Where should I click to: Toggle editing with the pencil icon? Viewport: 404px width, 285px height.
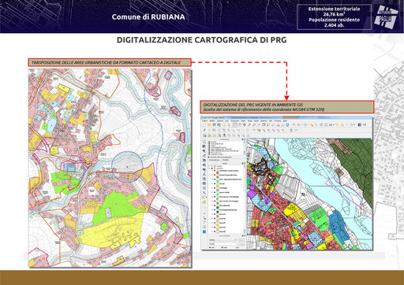click(x=204, y=130)
